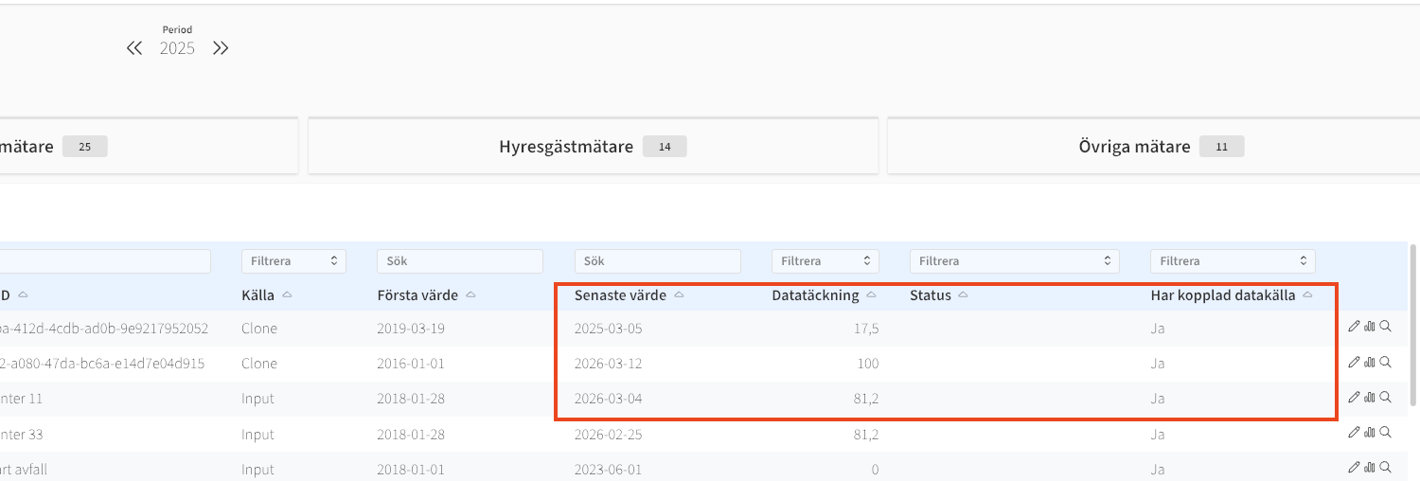The image size is (1420, 481).
Task: Click the cell 2026-03-04
Action: 609,399
